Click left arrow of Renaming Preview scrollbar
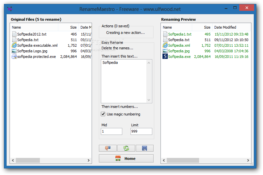 tap(164, 160)
